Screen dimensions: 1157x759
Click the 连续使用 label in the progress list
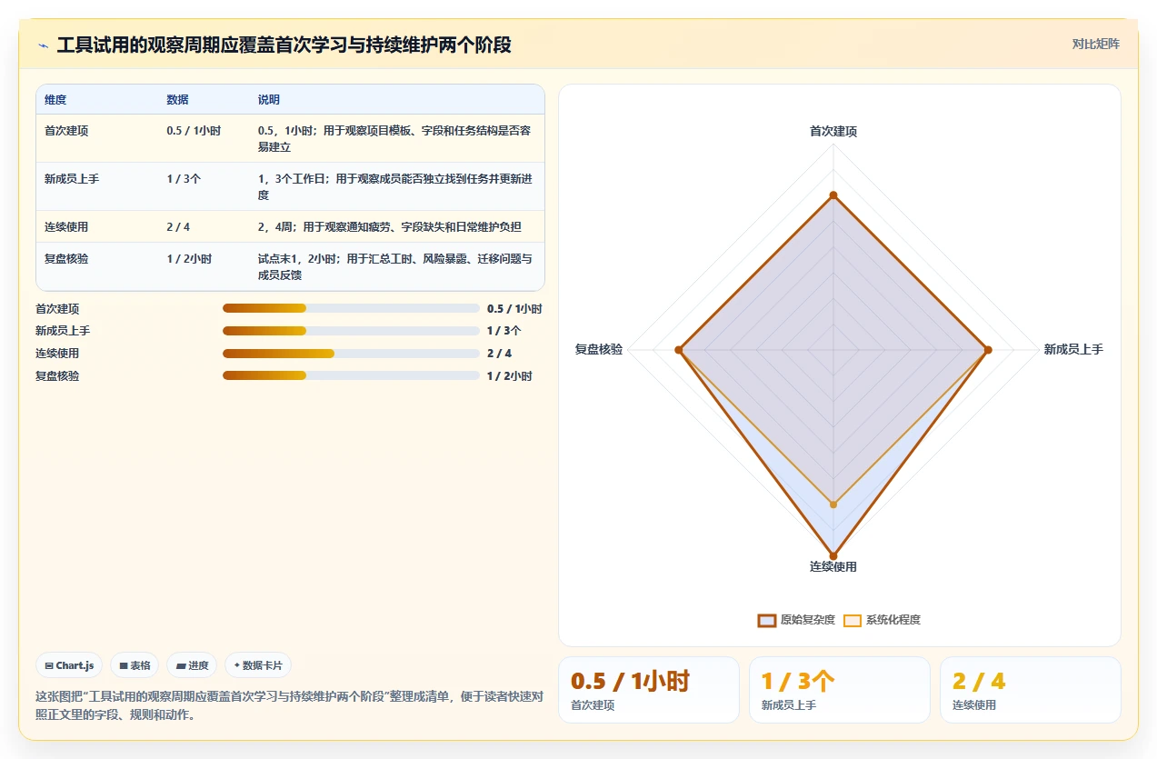[x=57, y=354]
